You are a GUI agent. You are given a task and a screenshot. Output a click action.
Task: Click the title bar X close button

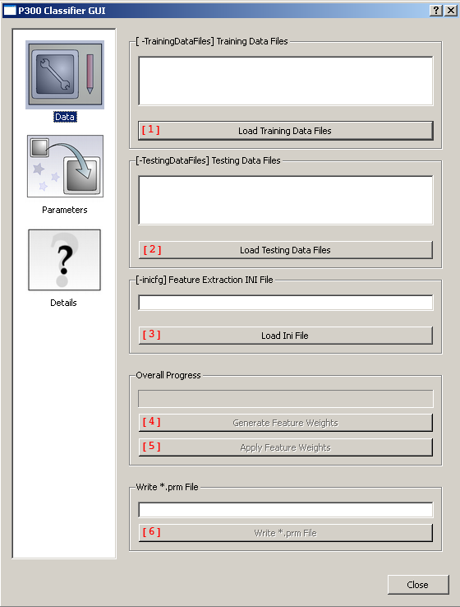click(x=451, y=11)
